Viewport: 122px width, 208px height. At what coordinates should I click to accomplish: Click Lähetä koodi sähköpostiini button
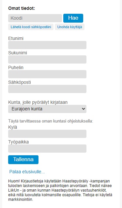31,27
